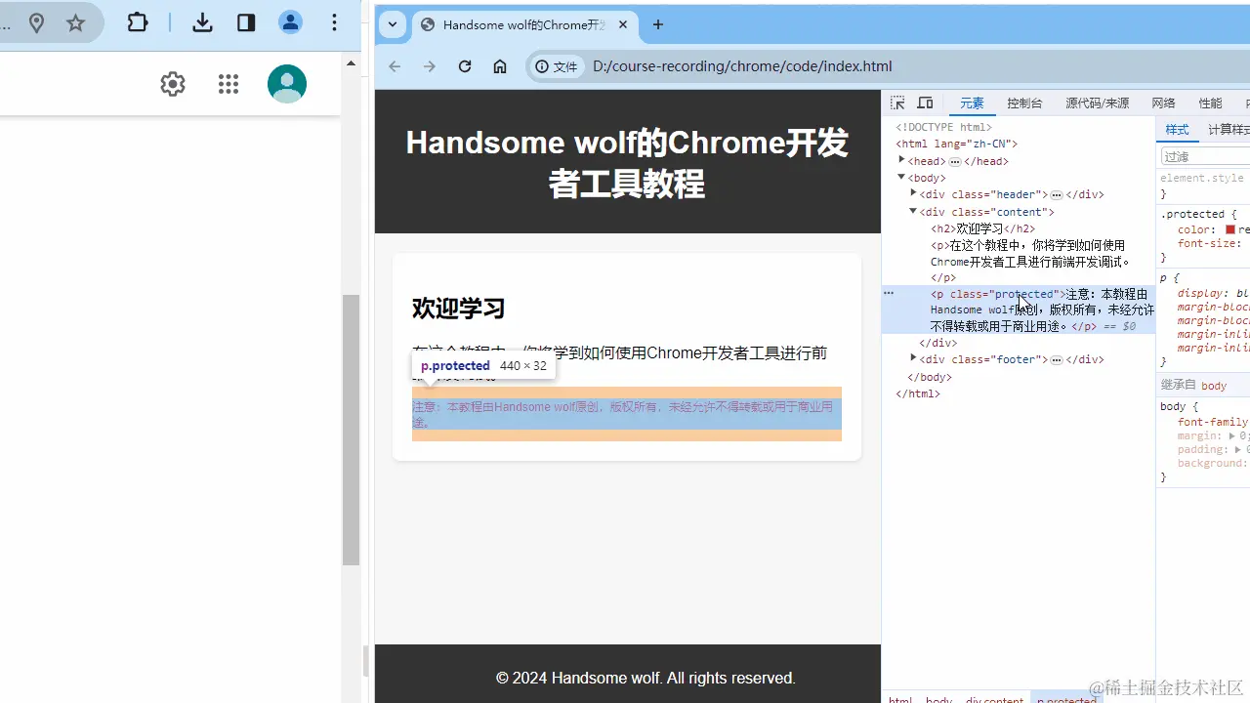Collapse the div class="content" node
This screenshot has height=703, width=1250.
tap(914, 211)
